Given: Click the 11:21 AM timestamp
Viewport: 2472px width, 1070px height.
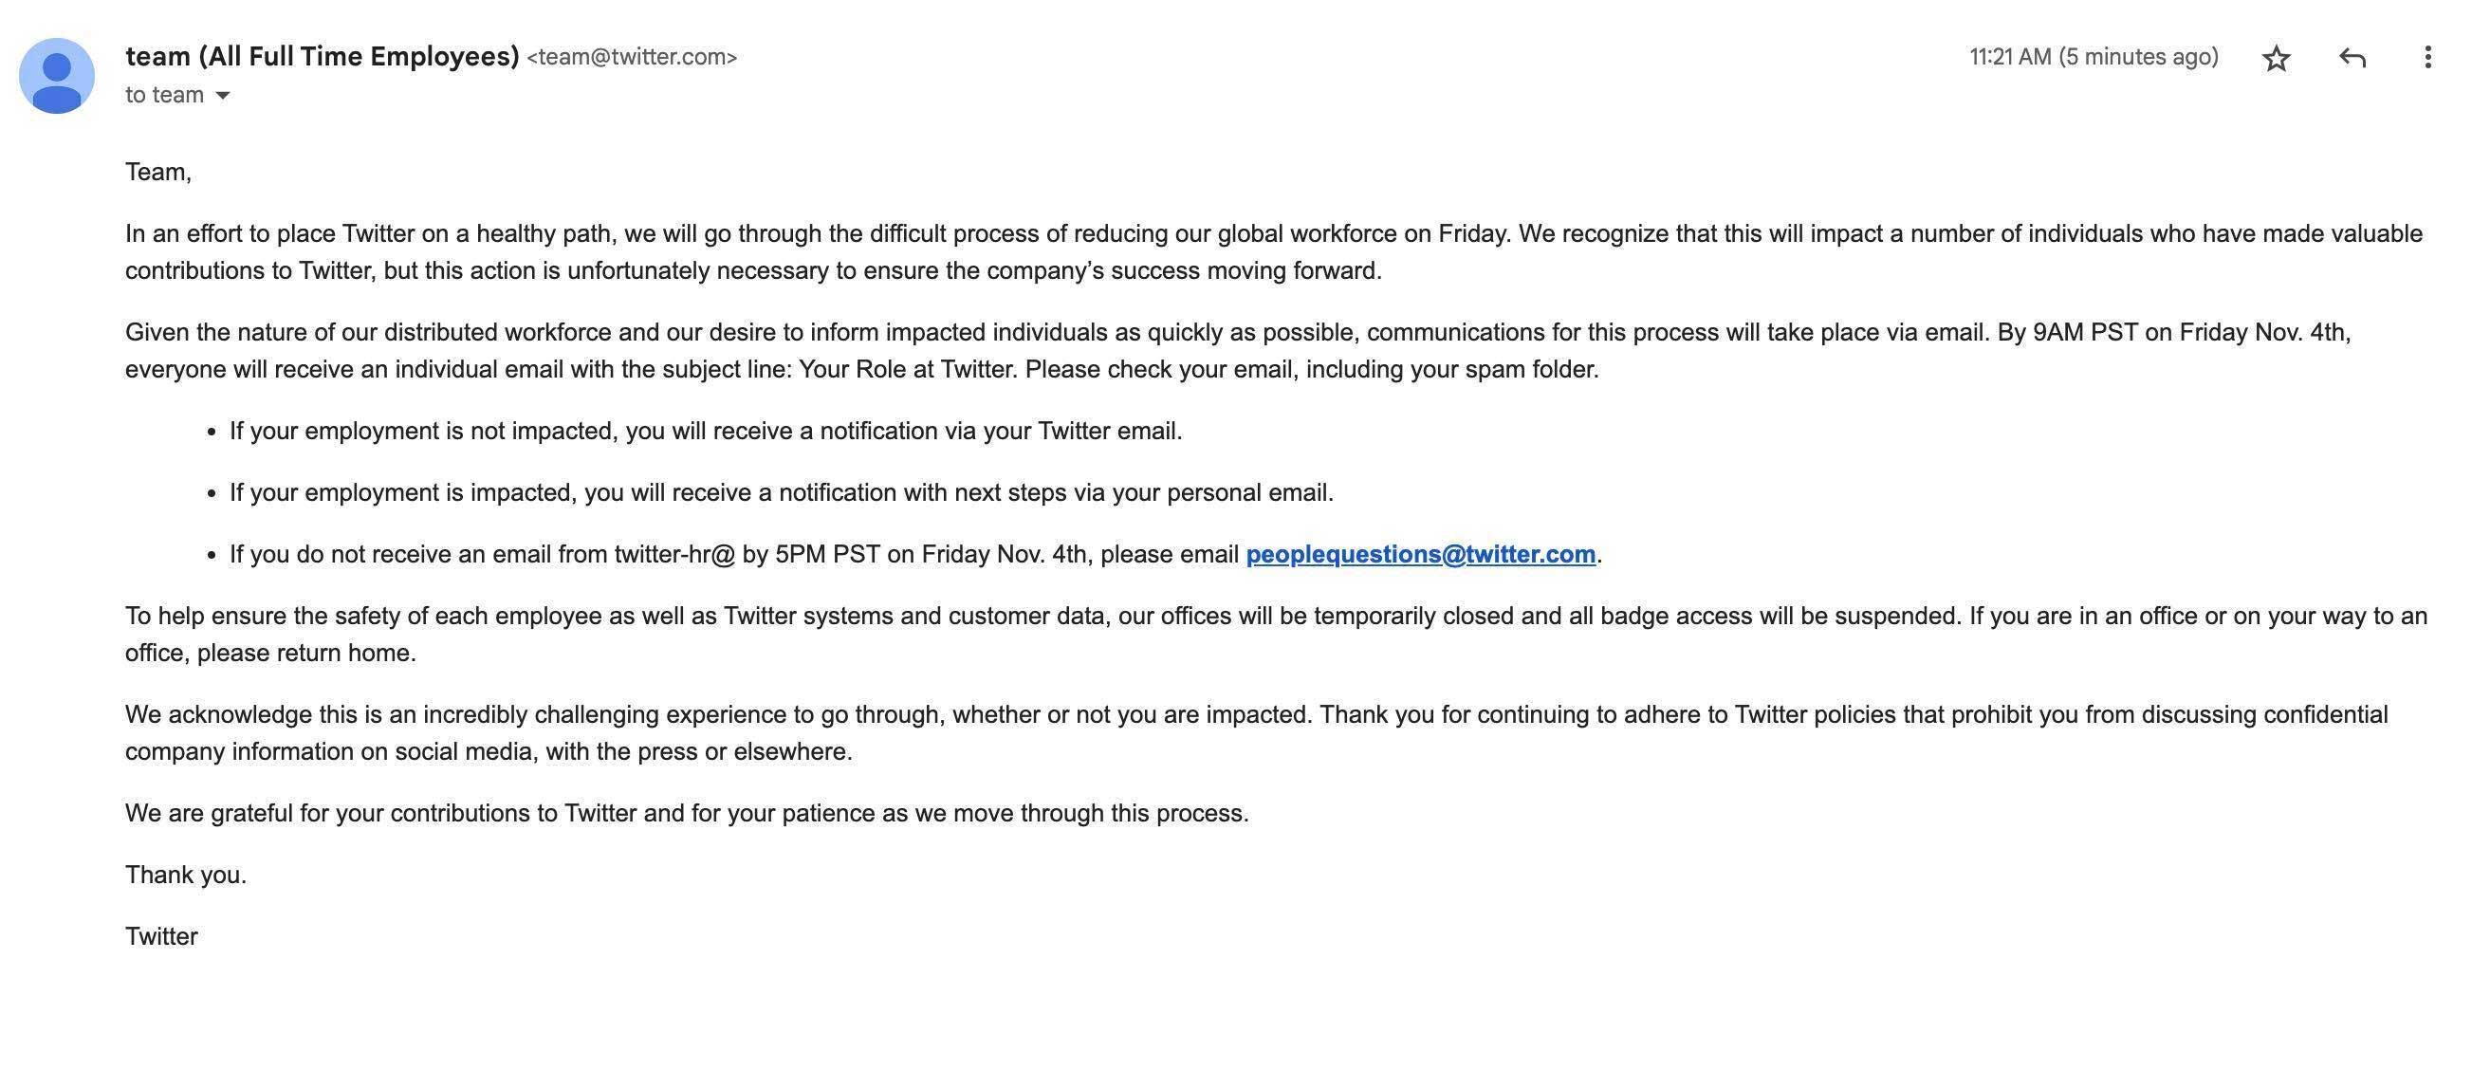Looking at the screenshot, I should click(x=2093, y=58).
